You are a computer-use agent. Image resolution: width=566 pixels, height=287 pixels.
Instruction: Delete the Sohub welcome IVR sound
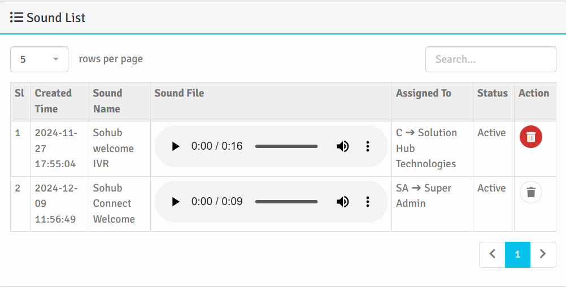point(530,137)
